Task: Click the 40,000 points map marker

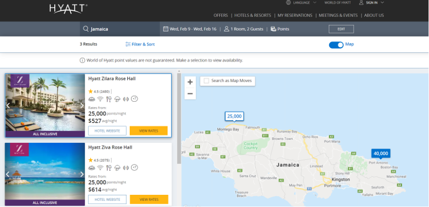Action: coord(380,154)
